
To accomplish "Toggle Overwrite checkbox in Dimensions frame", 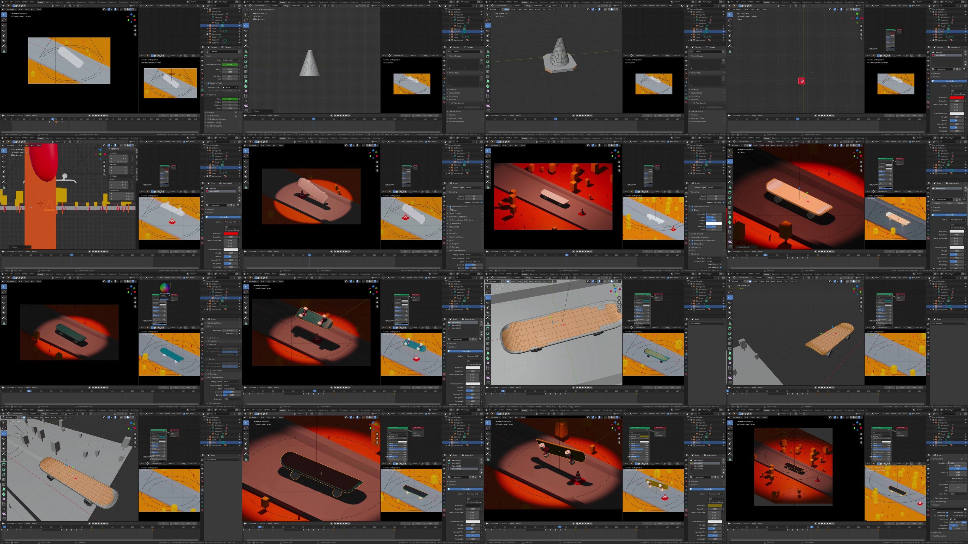I will [x=947, y=513].
